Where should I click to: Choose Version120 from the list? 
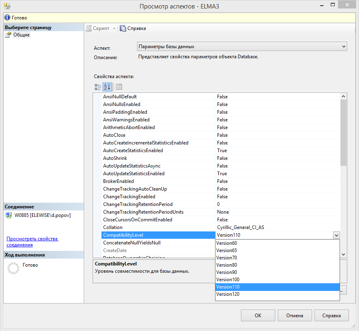(228, 294)
